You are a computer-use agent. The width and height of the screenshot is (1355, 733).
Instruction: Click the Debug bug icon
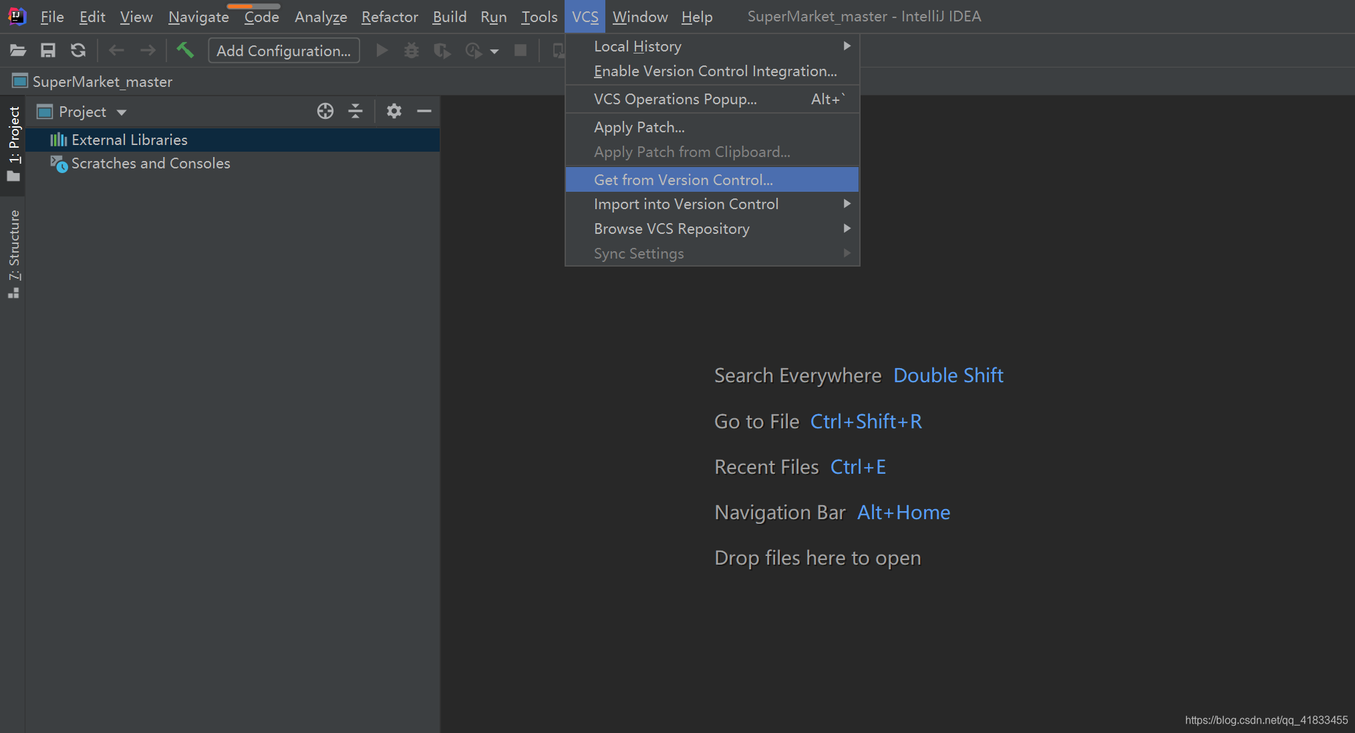[412, 51]
